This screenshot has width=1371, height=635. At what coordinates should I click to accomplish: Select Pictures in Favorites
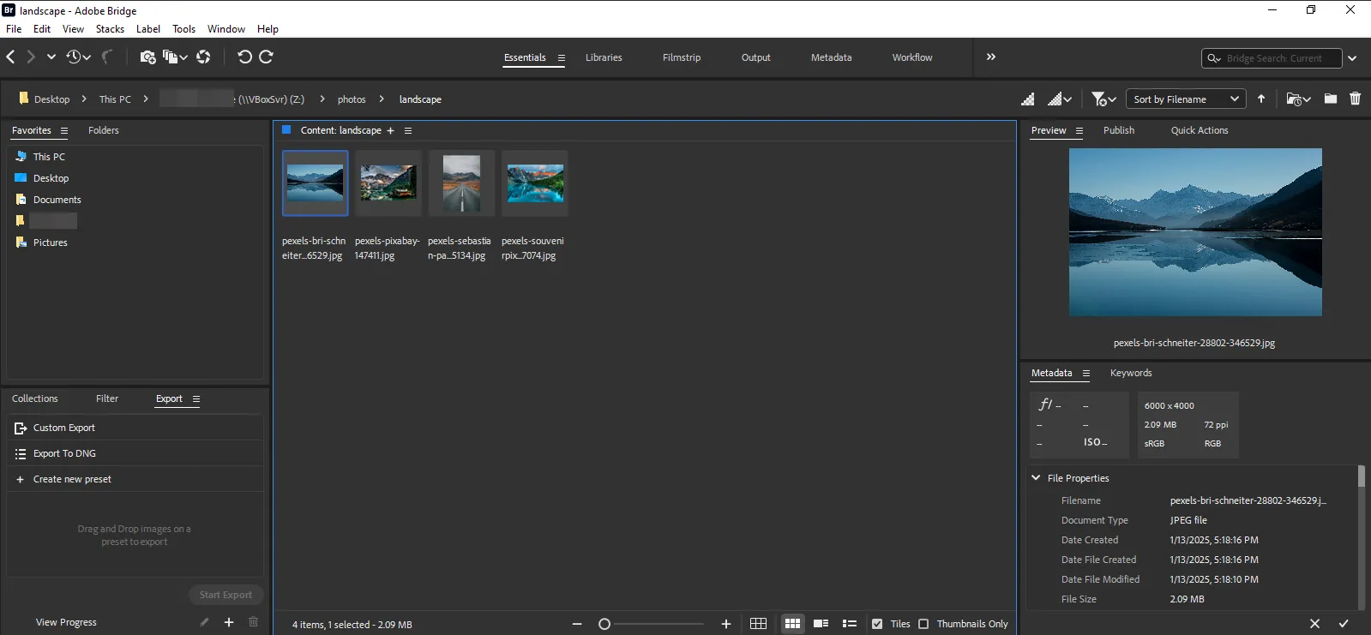50,243
